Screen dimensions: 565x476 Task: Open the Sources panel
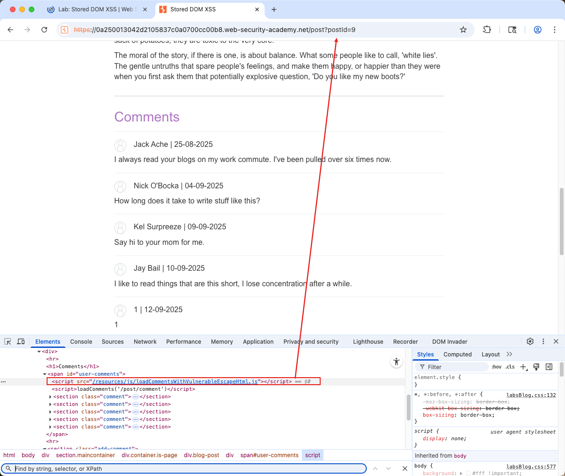coord(113,341)
